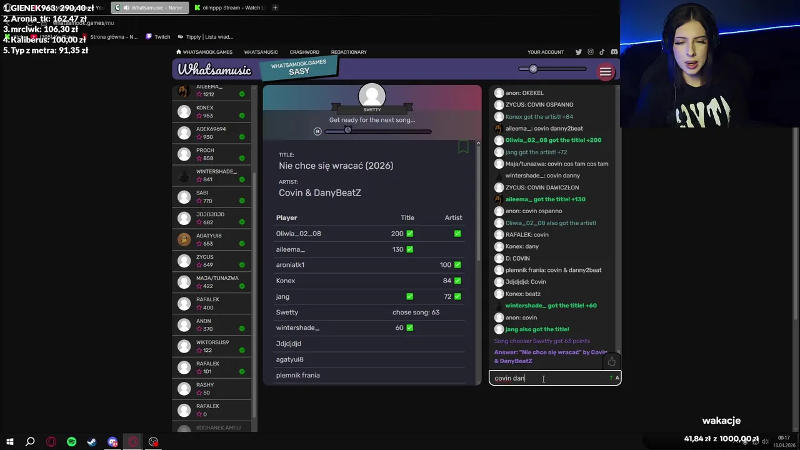Click the chat input field
Viewport: 800px width, 450px height.
click(x=555, y=378)
